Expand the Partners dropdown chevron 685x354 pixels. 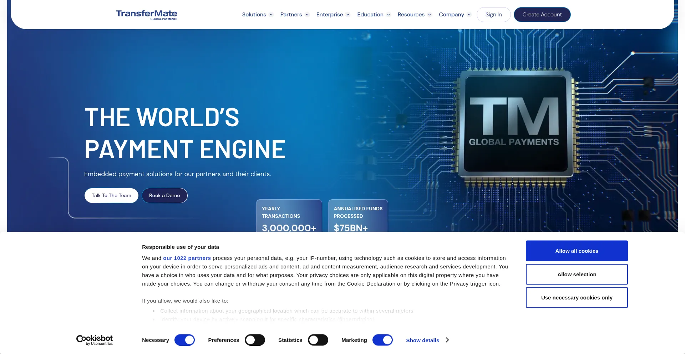click(307, 15)
